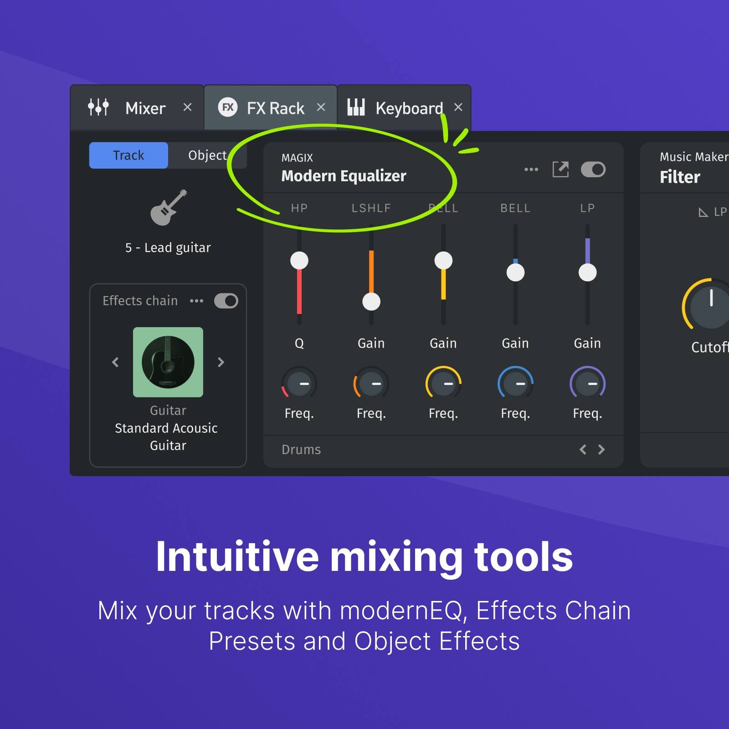Screen dimensions: 729x729
Task: Open the Modern Equalizer options via ellipsis icon
Action: tap(531, 169)
